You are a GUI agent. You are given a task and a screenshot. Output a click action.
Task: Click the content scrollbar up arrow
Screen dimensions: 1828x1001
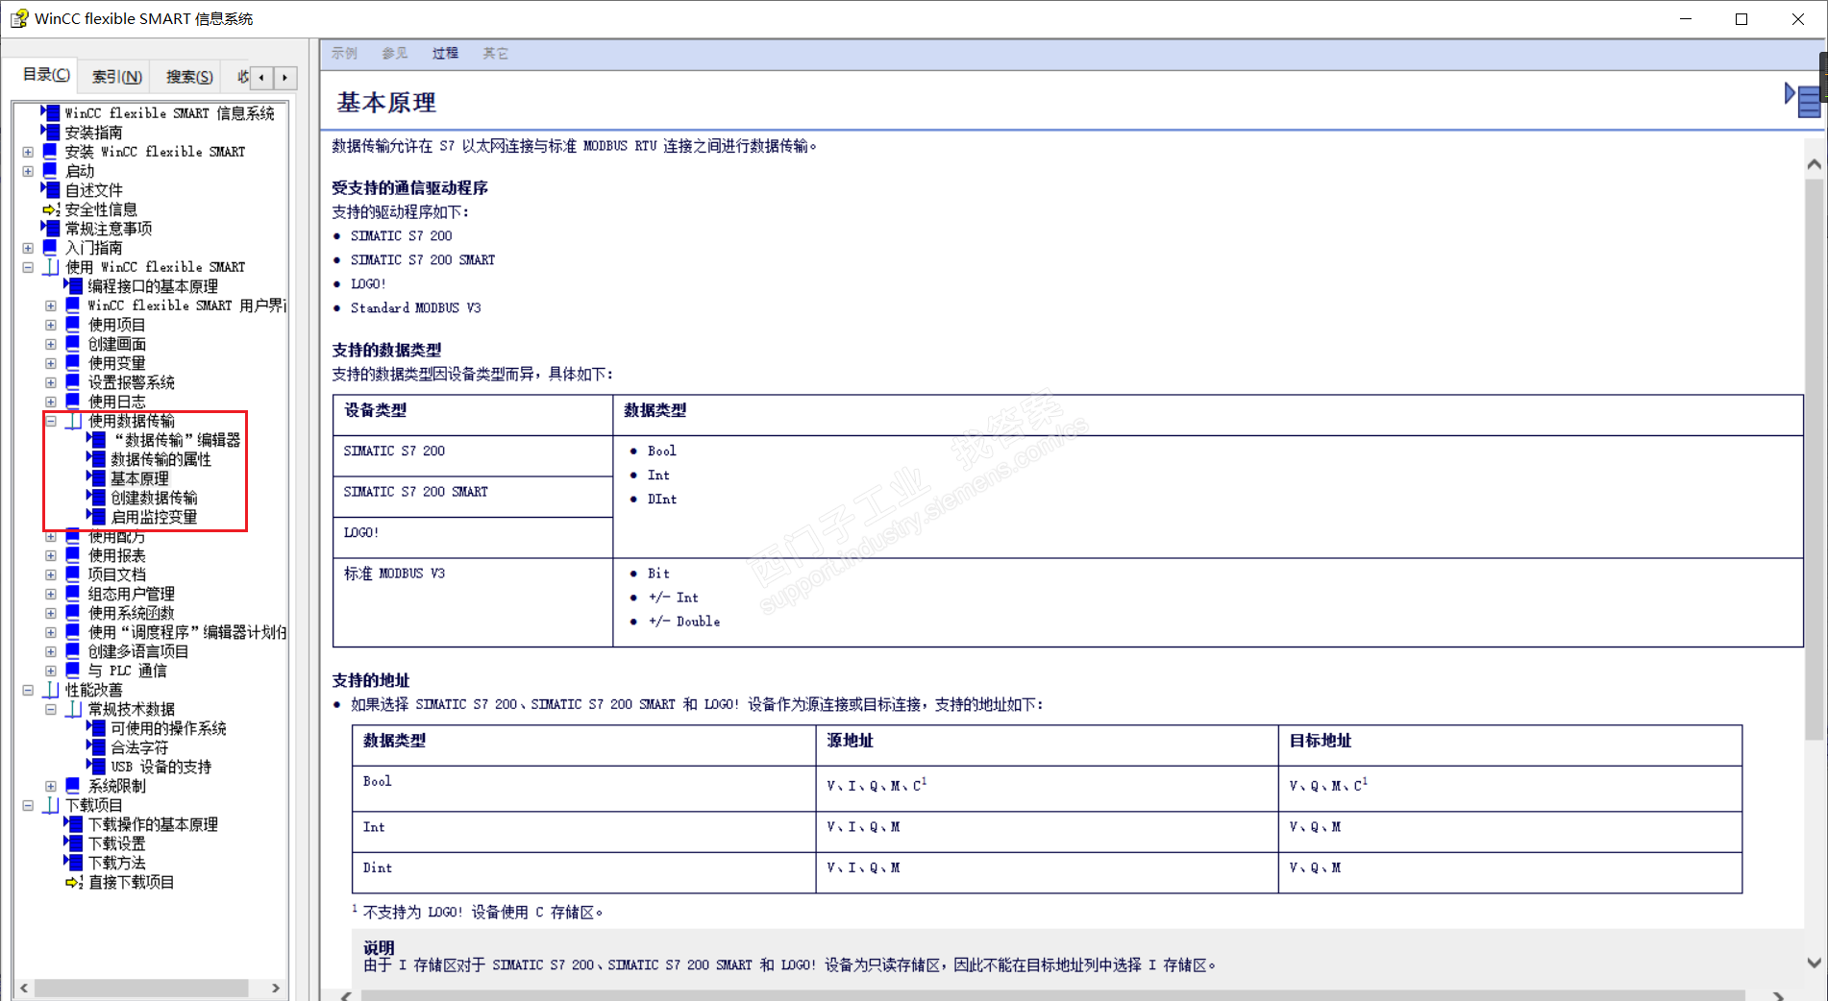[x=1814, y=164]
